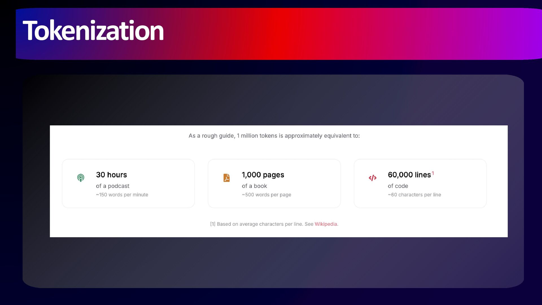Click the footnote superscript 1 marker
Screen dimensions: 542x305
[x=433, y=173]
